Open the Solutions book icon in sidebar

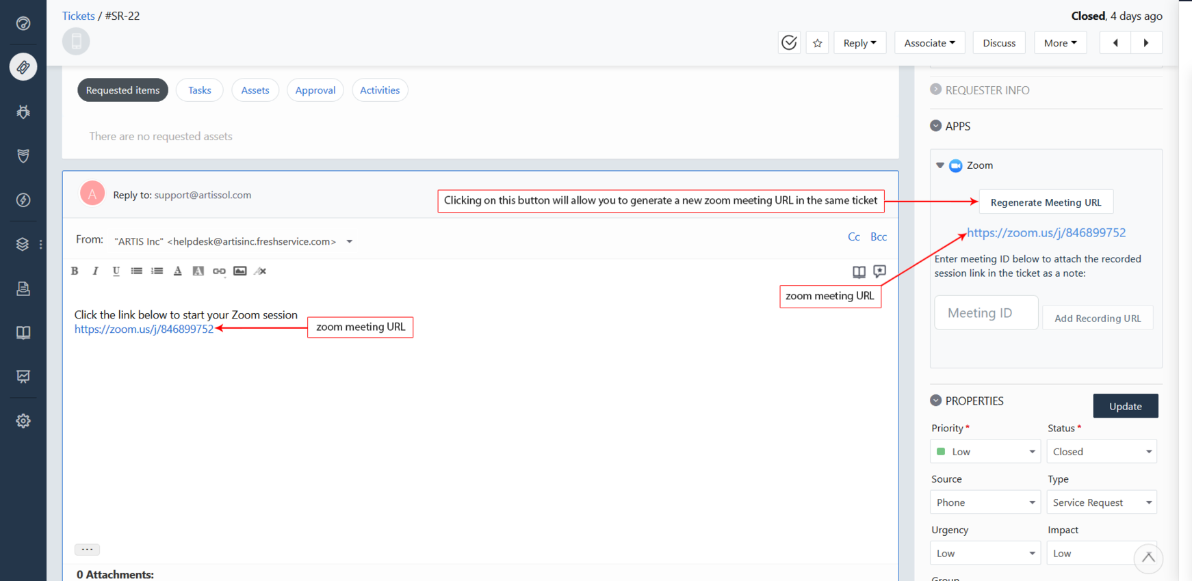click(x=23, y=333)
